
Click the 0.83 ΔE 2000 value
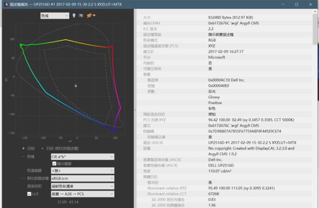(212, 199)
